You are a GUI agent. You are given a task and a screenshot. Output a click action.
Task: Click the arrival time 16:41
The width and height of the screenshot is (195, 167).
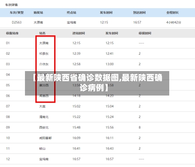coord(76,148)
